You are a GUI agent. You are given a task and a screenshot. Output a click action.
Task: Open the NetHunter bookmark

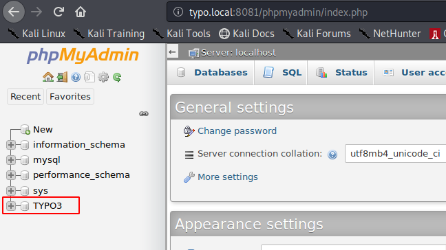click(x=390, y=34)
